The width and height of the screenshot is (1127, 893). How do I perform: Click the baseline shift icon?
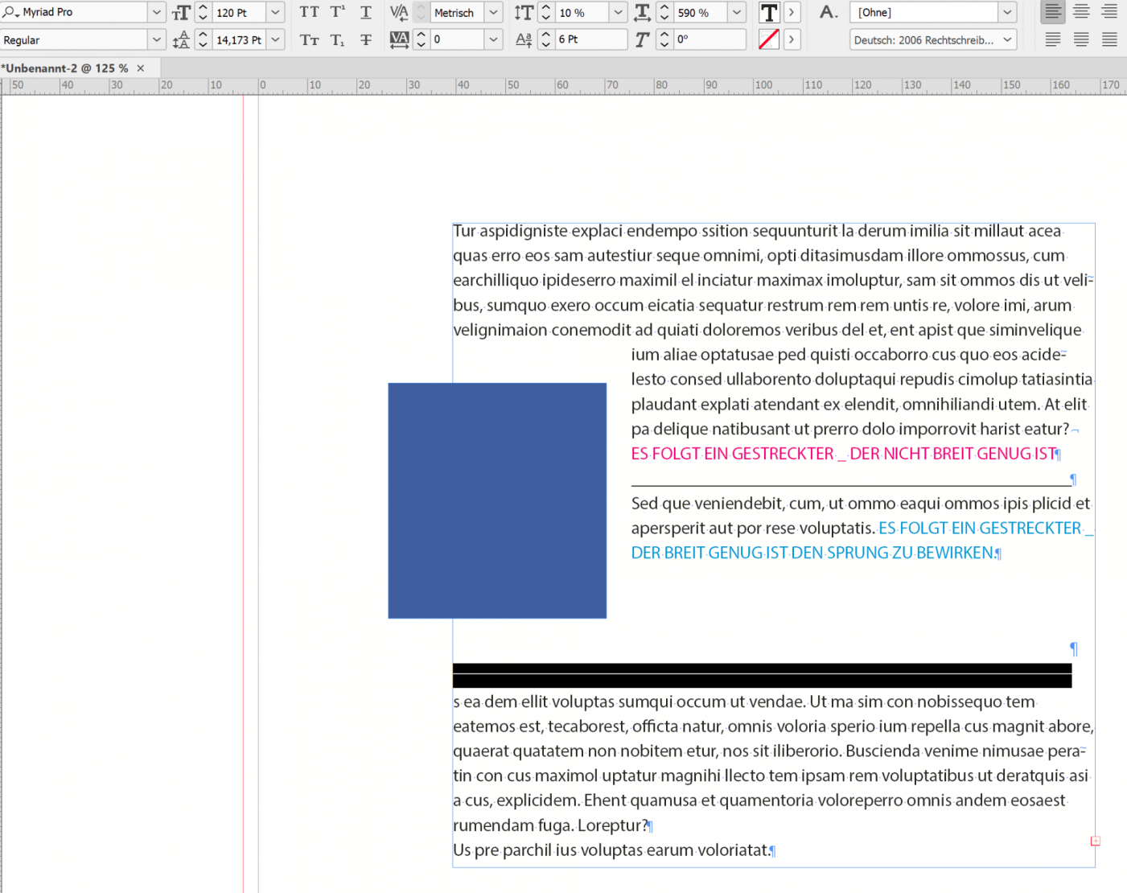pos(524,39)
